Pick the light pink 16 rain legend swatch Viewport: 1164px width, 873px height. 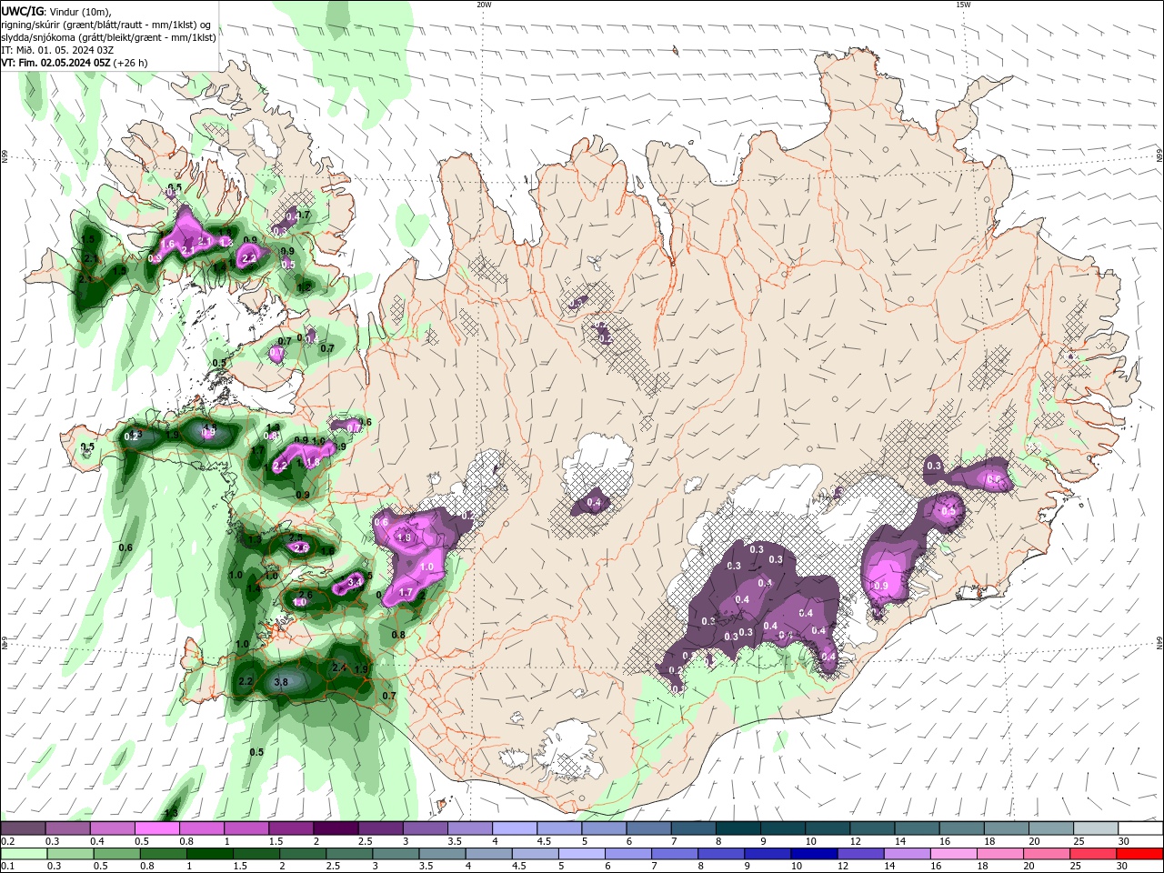click(953, 854)
